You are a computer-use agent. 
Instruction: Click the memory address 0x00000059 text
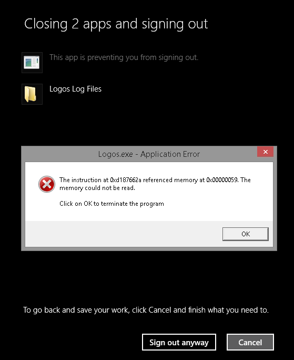222,180
